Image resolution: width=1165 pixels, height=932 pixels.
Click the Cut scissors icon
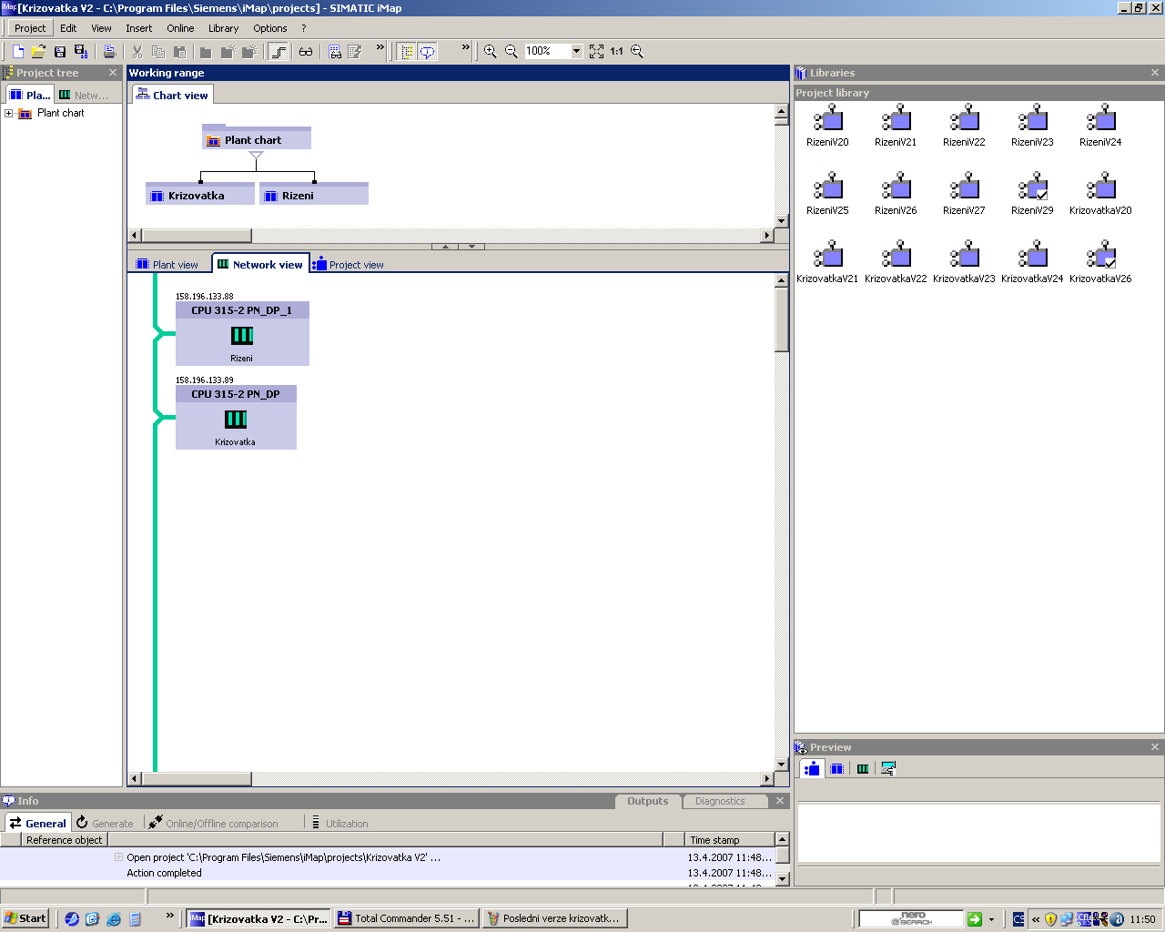137,52
